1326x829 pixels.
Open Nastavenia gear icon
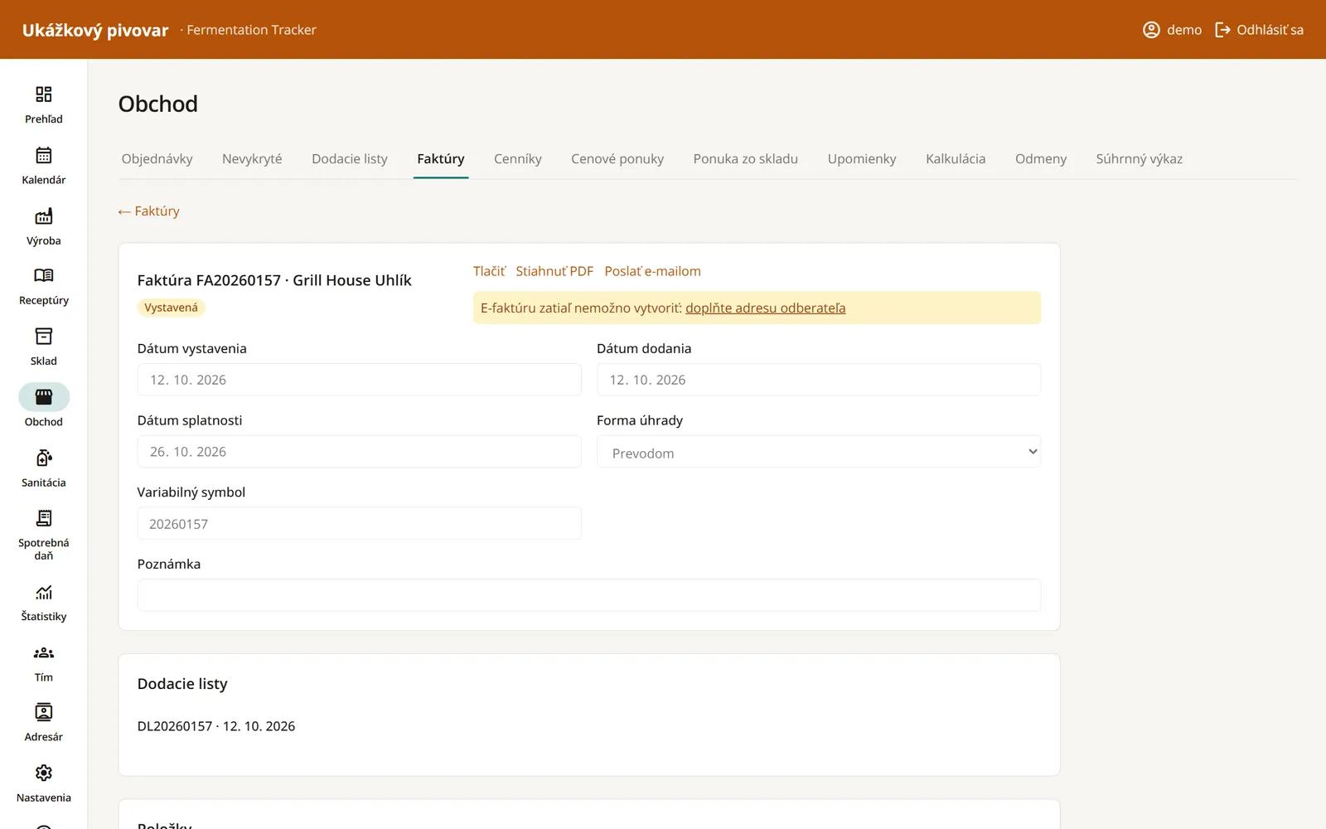coord(44,773)
